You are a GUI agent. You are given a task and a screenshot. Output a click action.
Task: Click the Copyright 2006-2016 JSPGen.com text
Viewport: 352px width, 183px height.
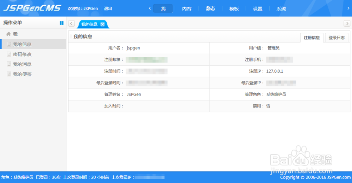point(315,177)
